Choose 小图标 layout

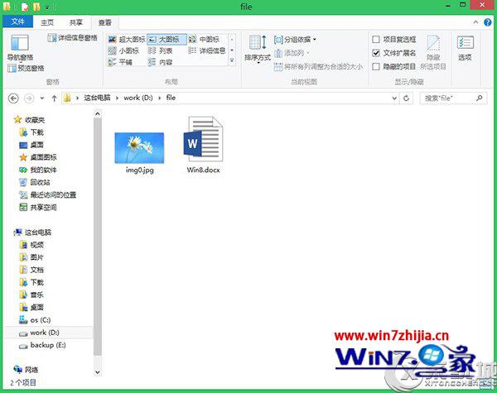tap(124, 50)
